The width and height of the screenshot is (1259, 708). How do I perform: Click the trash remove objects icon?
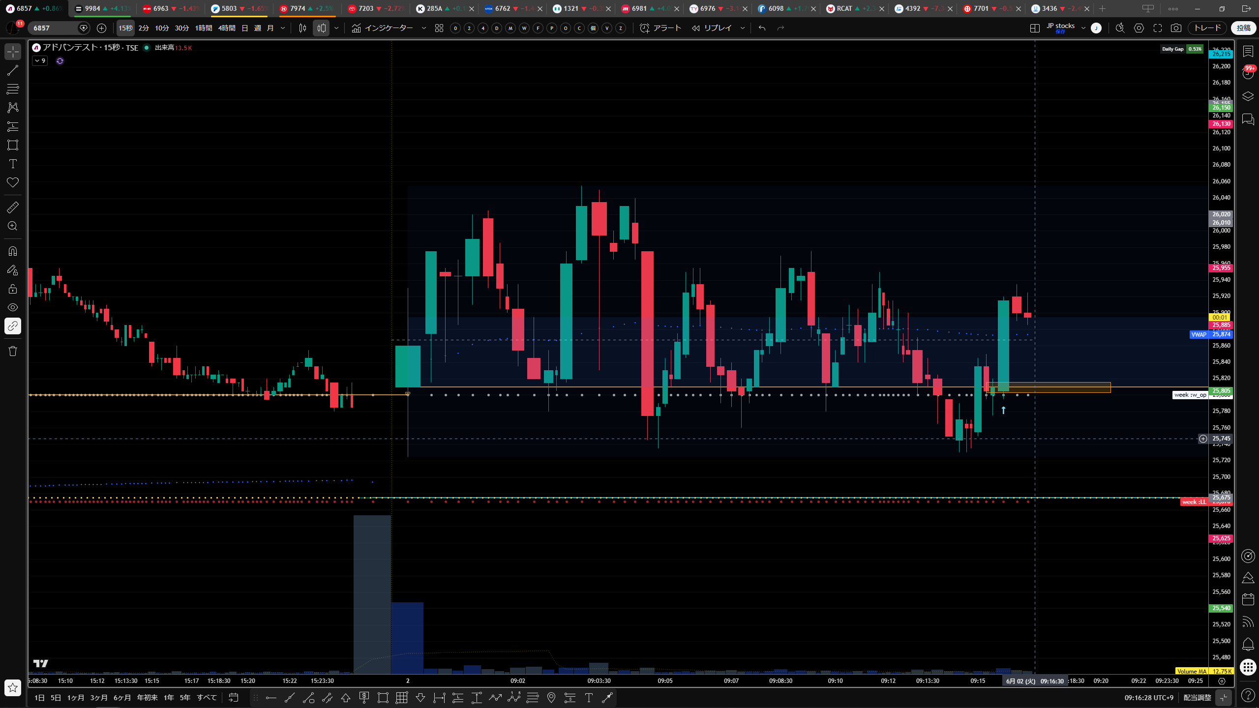coord(13,351)
